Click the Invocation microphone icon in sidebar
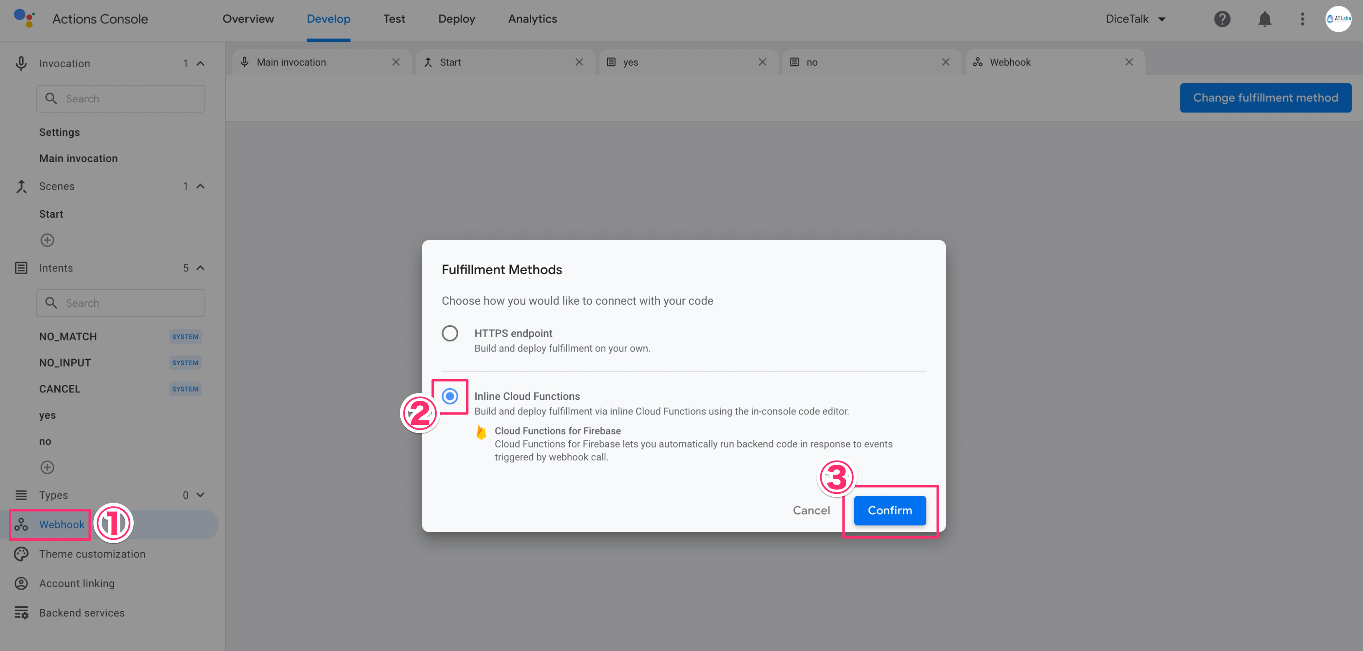1363x651 pixels. tap(21, 64)
